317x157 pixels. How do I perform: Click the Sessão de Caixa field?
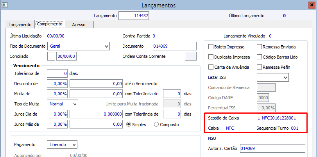(281, 118)
